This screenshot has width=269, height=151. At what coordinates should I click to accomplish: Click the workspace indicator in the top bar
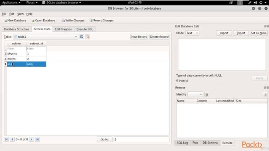click(240, 3)
